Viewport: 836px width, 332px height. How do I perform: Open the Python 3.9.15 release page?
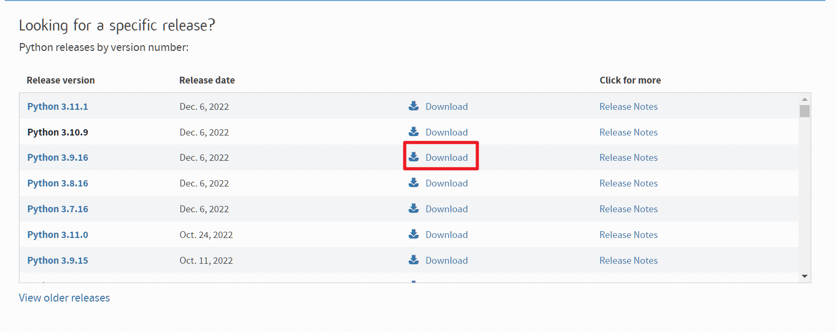58,261
